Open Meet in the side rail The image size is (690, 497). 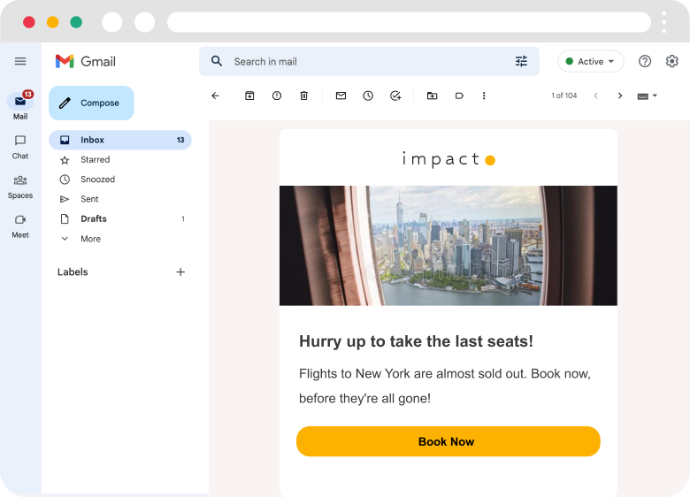click(20, 226)
